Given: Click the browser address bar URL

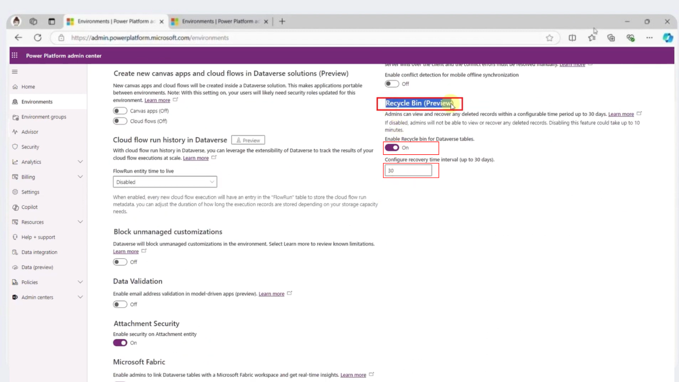Looking at the screenshot, I should click(x=150, y=38).
